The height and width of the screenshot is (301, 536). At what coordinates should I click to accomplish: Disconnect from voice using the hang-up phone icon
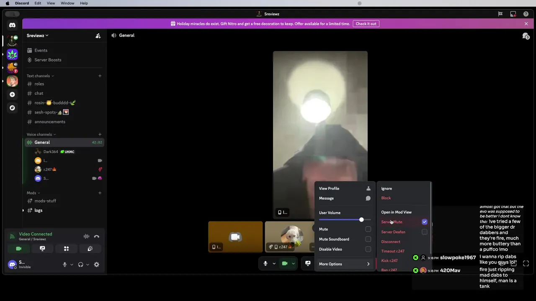[97, 236]
